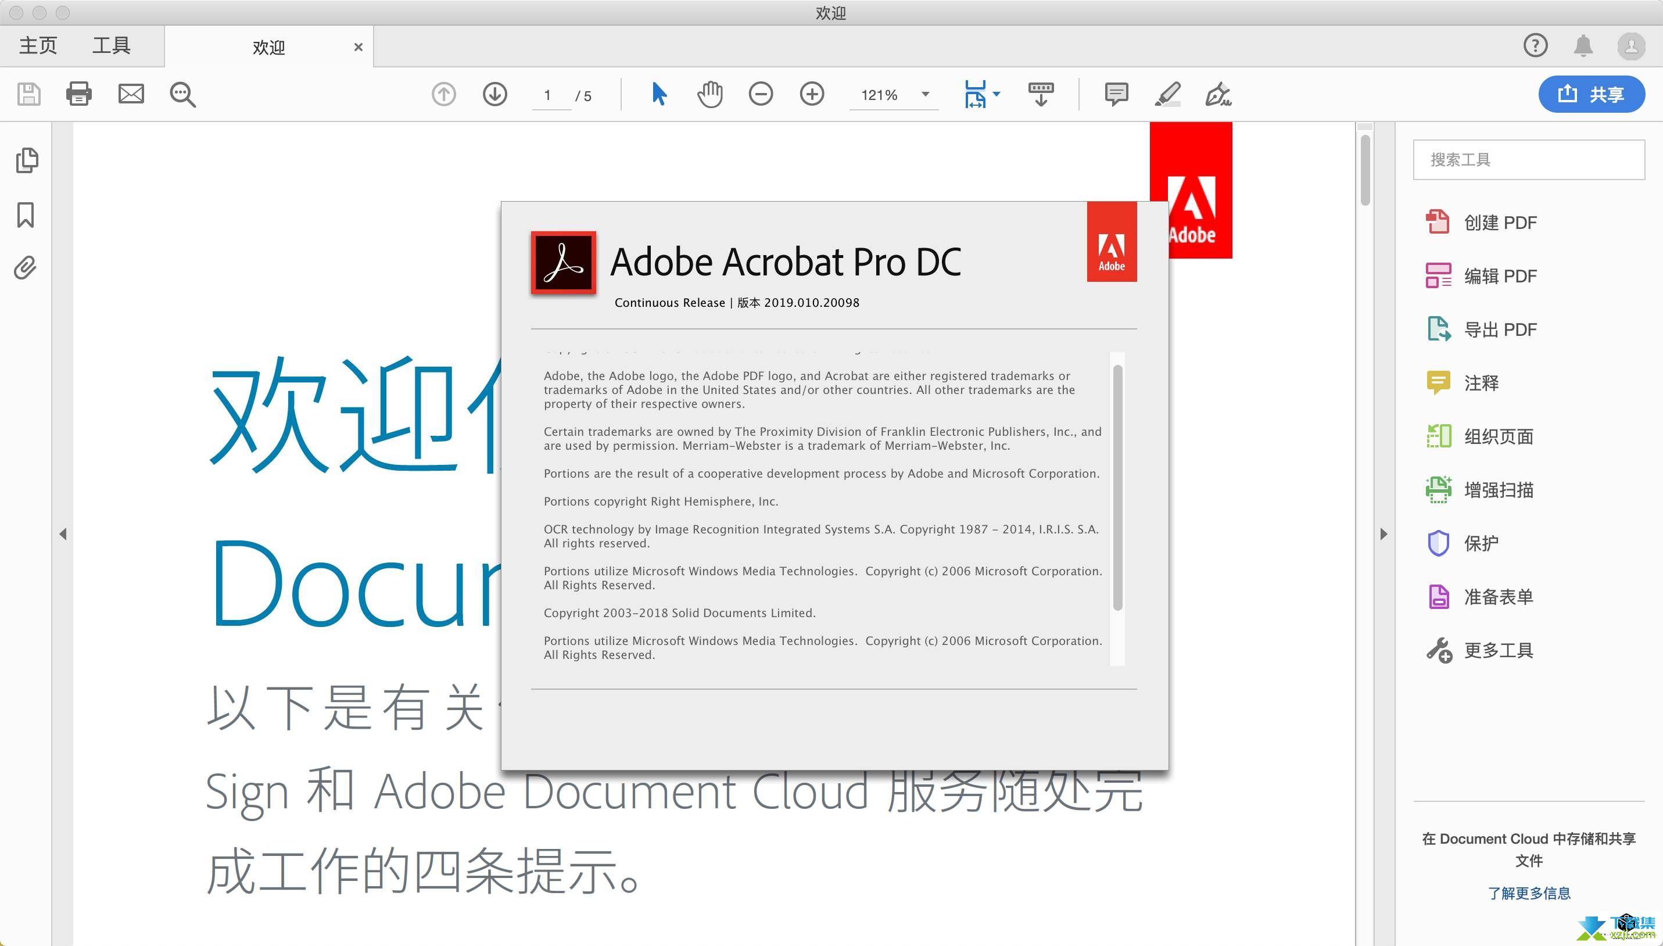Screen dimensions: 1663x946
Task: Open Page Thumbnails panel
Action: click(27, 160)
